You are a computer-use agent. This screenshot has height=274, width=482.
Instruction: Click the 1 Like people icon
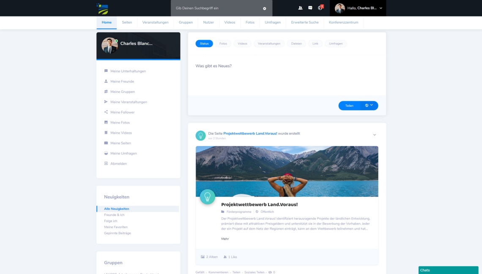(225, 257)
